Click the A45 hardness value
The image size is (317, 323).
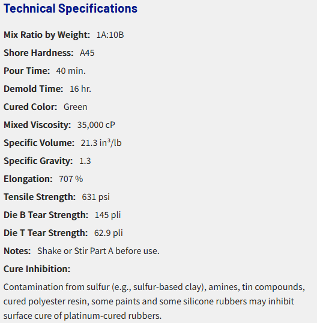click(87, 53)
